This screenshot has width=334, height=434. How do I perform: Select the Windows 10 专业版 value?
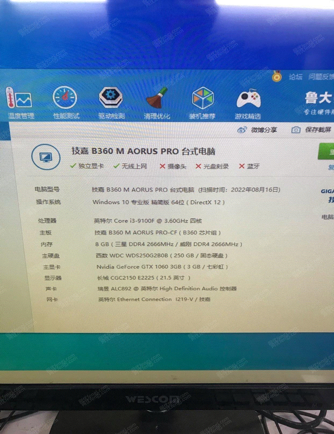coord(159,202)
